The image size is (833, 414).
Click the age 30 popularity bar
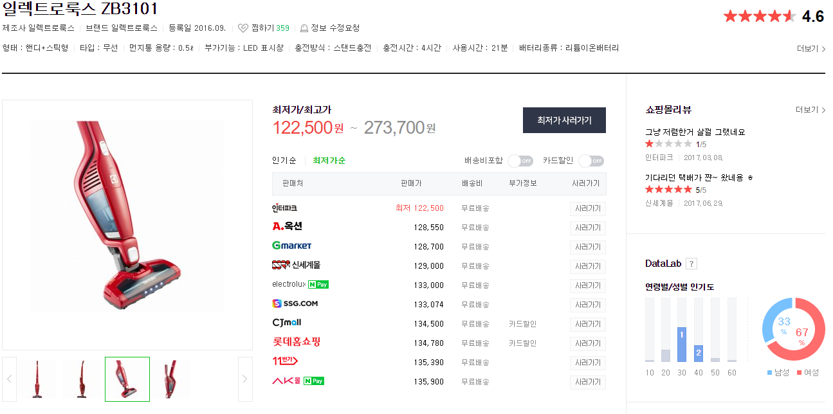click(x=682, y=343)
